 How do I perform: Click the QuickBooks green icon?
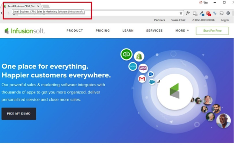(x=127, y=54)
